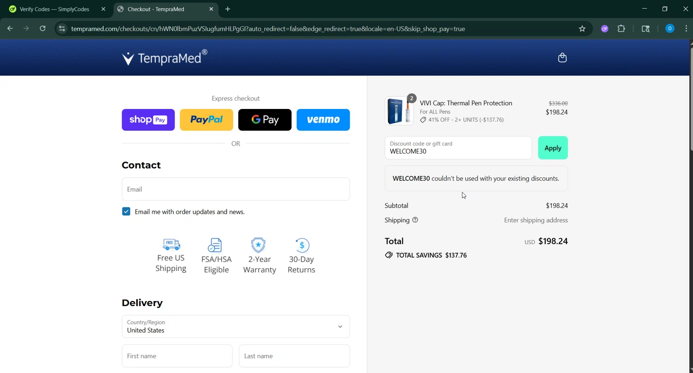Open the Chrome profile avatar
The width and height of the screenshot is (693, 373).
(669, 29)
